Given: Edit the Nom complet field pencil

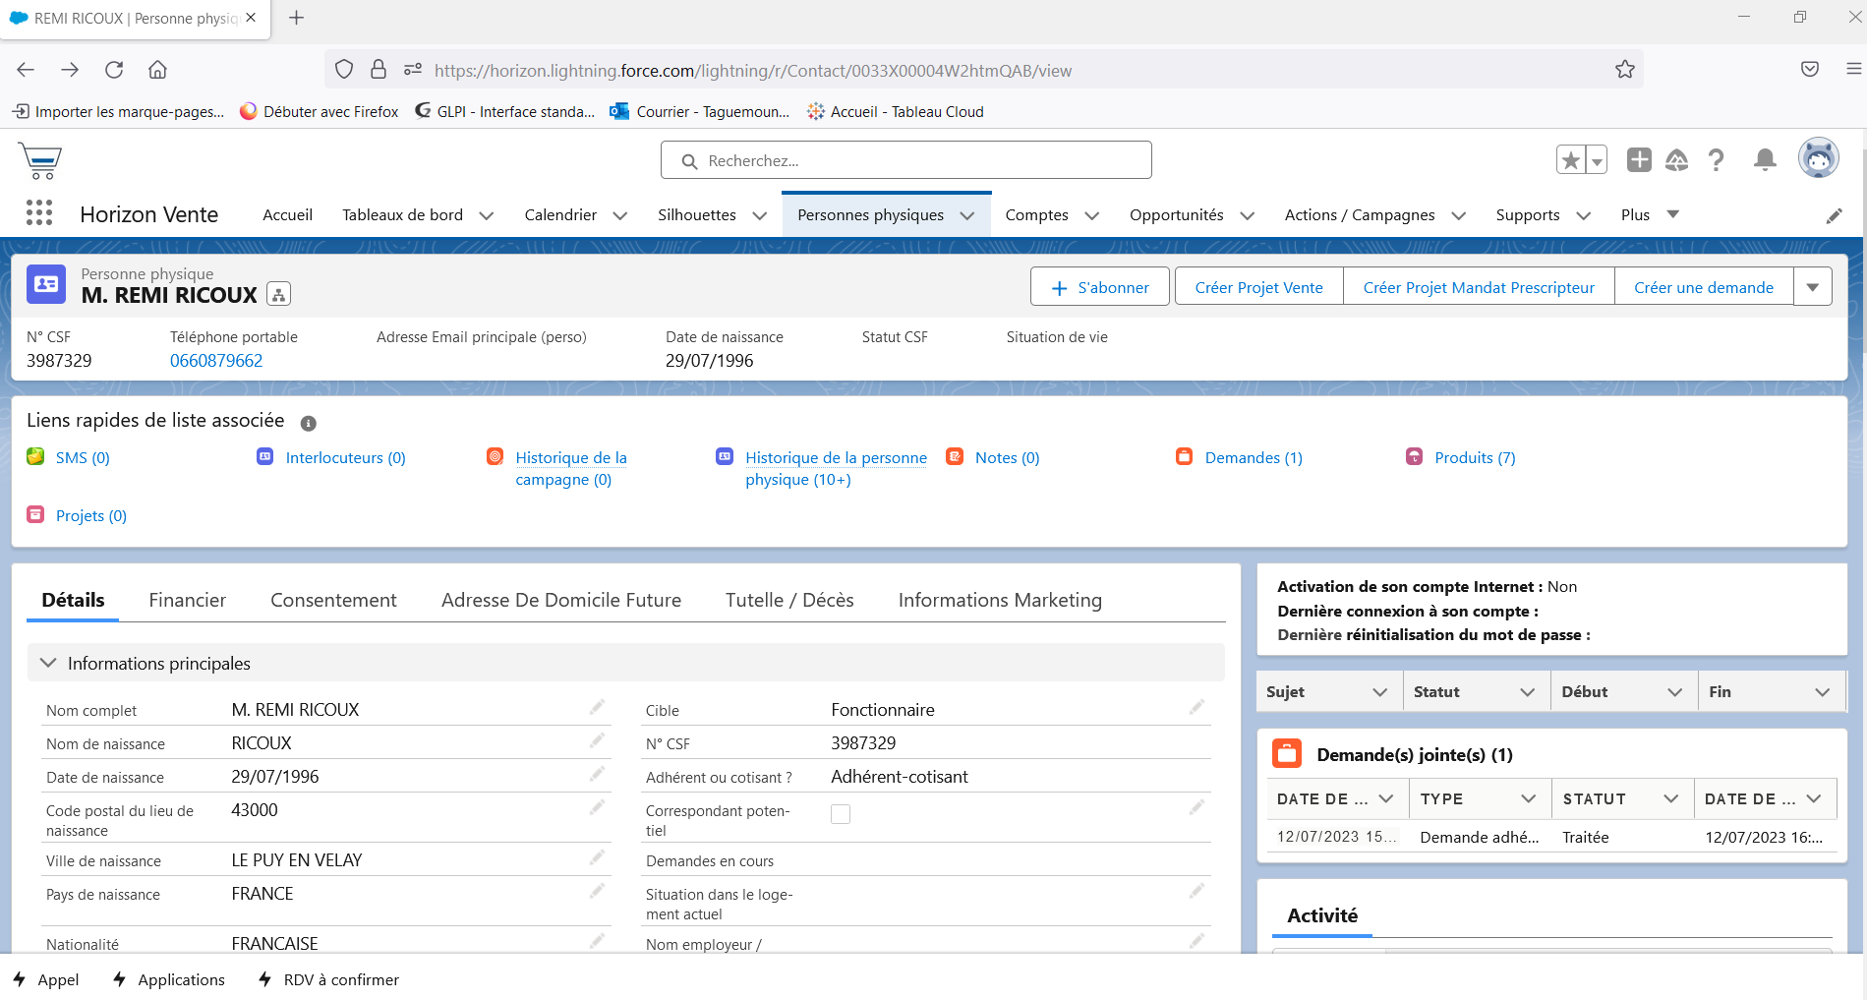Looking at the screenshot, I should (x=597, y=708).
